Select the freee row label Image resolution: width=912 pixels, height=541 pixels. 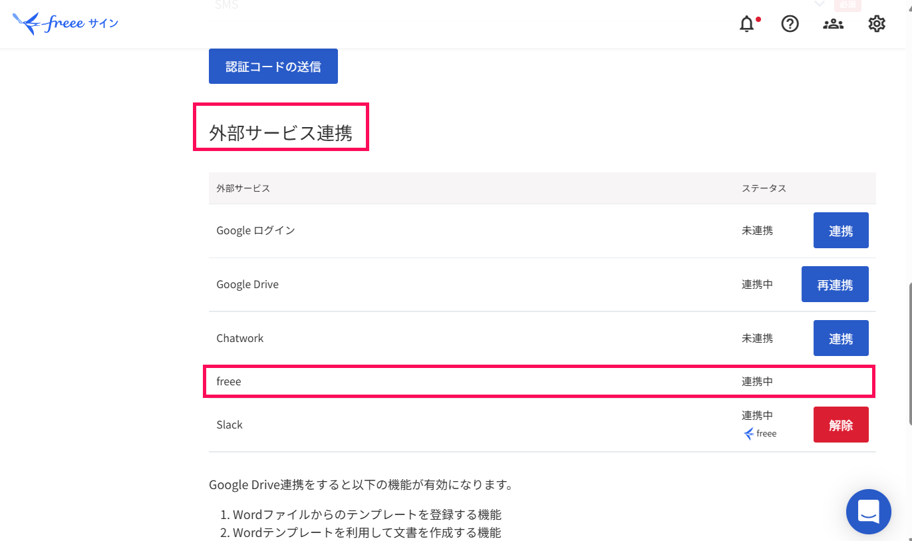[229, 382]
